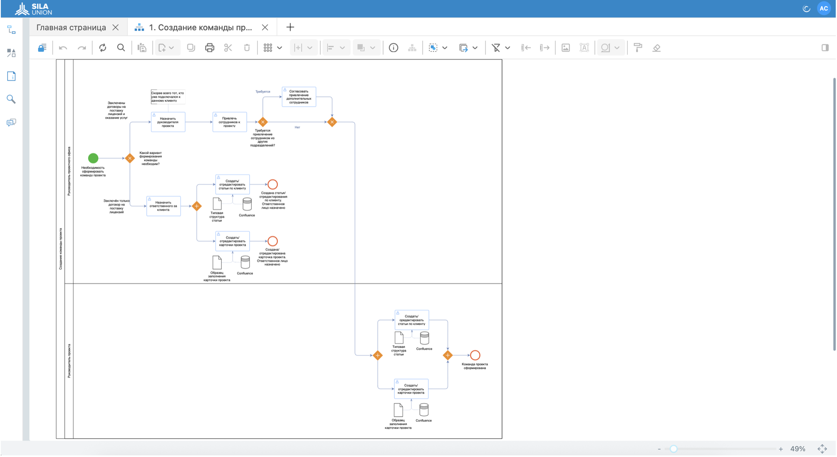Image resolution: width=837 pixels, height=457 pixels.
Task: Toggle grid display in the toolbar
Action: point(268,47)
